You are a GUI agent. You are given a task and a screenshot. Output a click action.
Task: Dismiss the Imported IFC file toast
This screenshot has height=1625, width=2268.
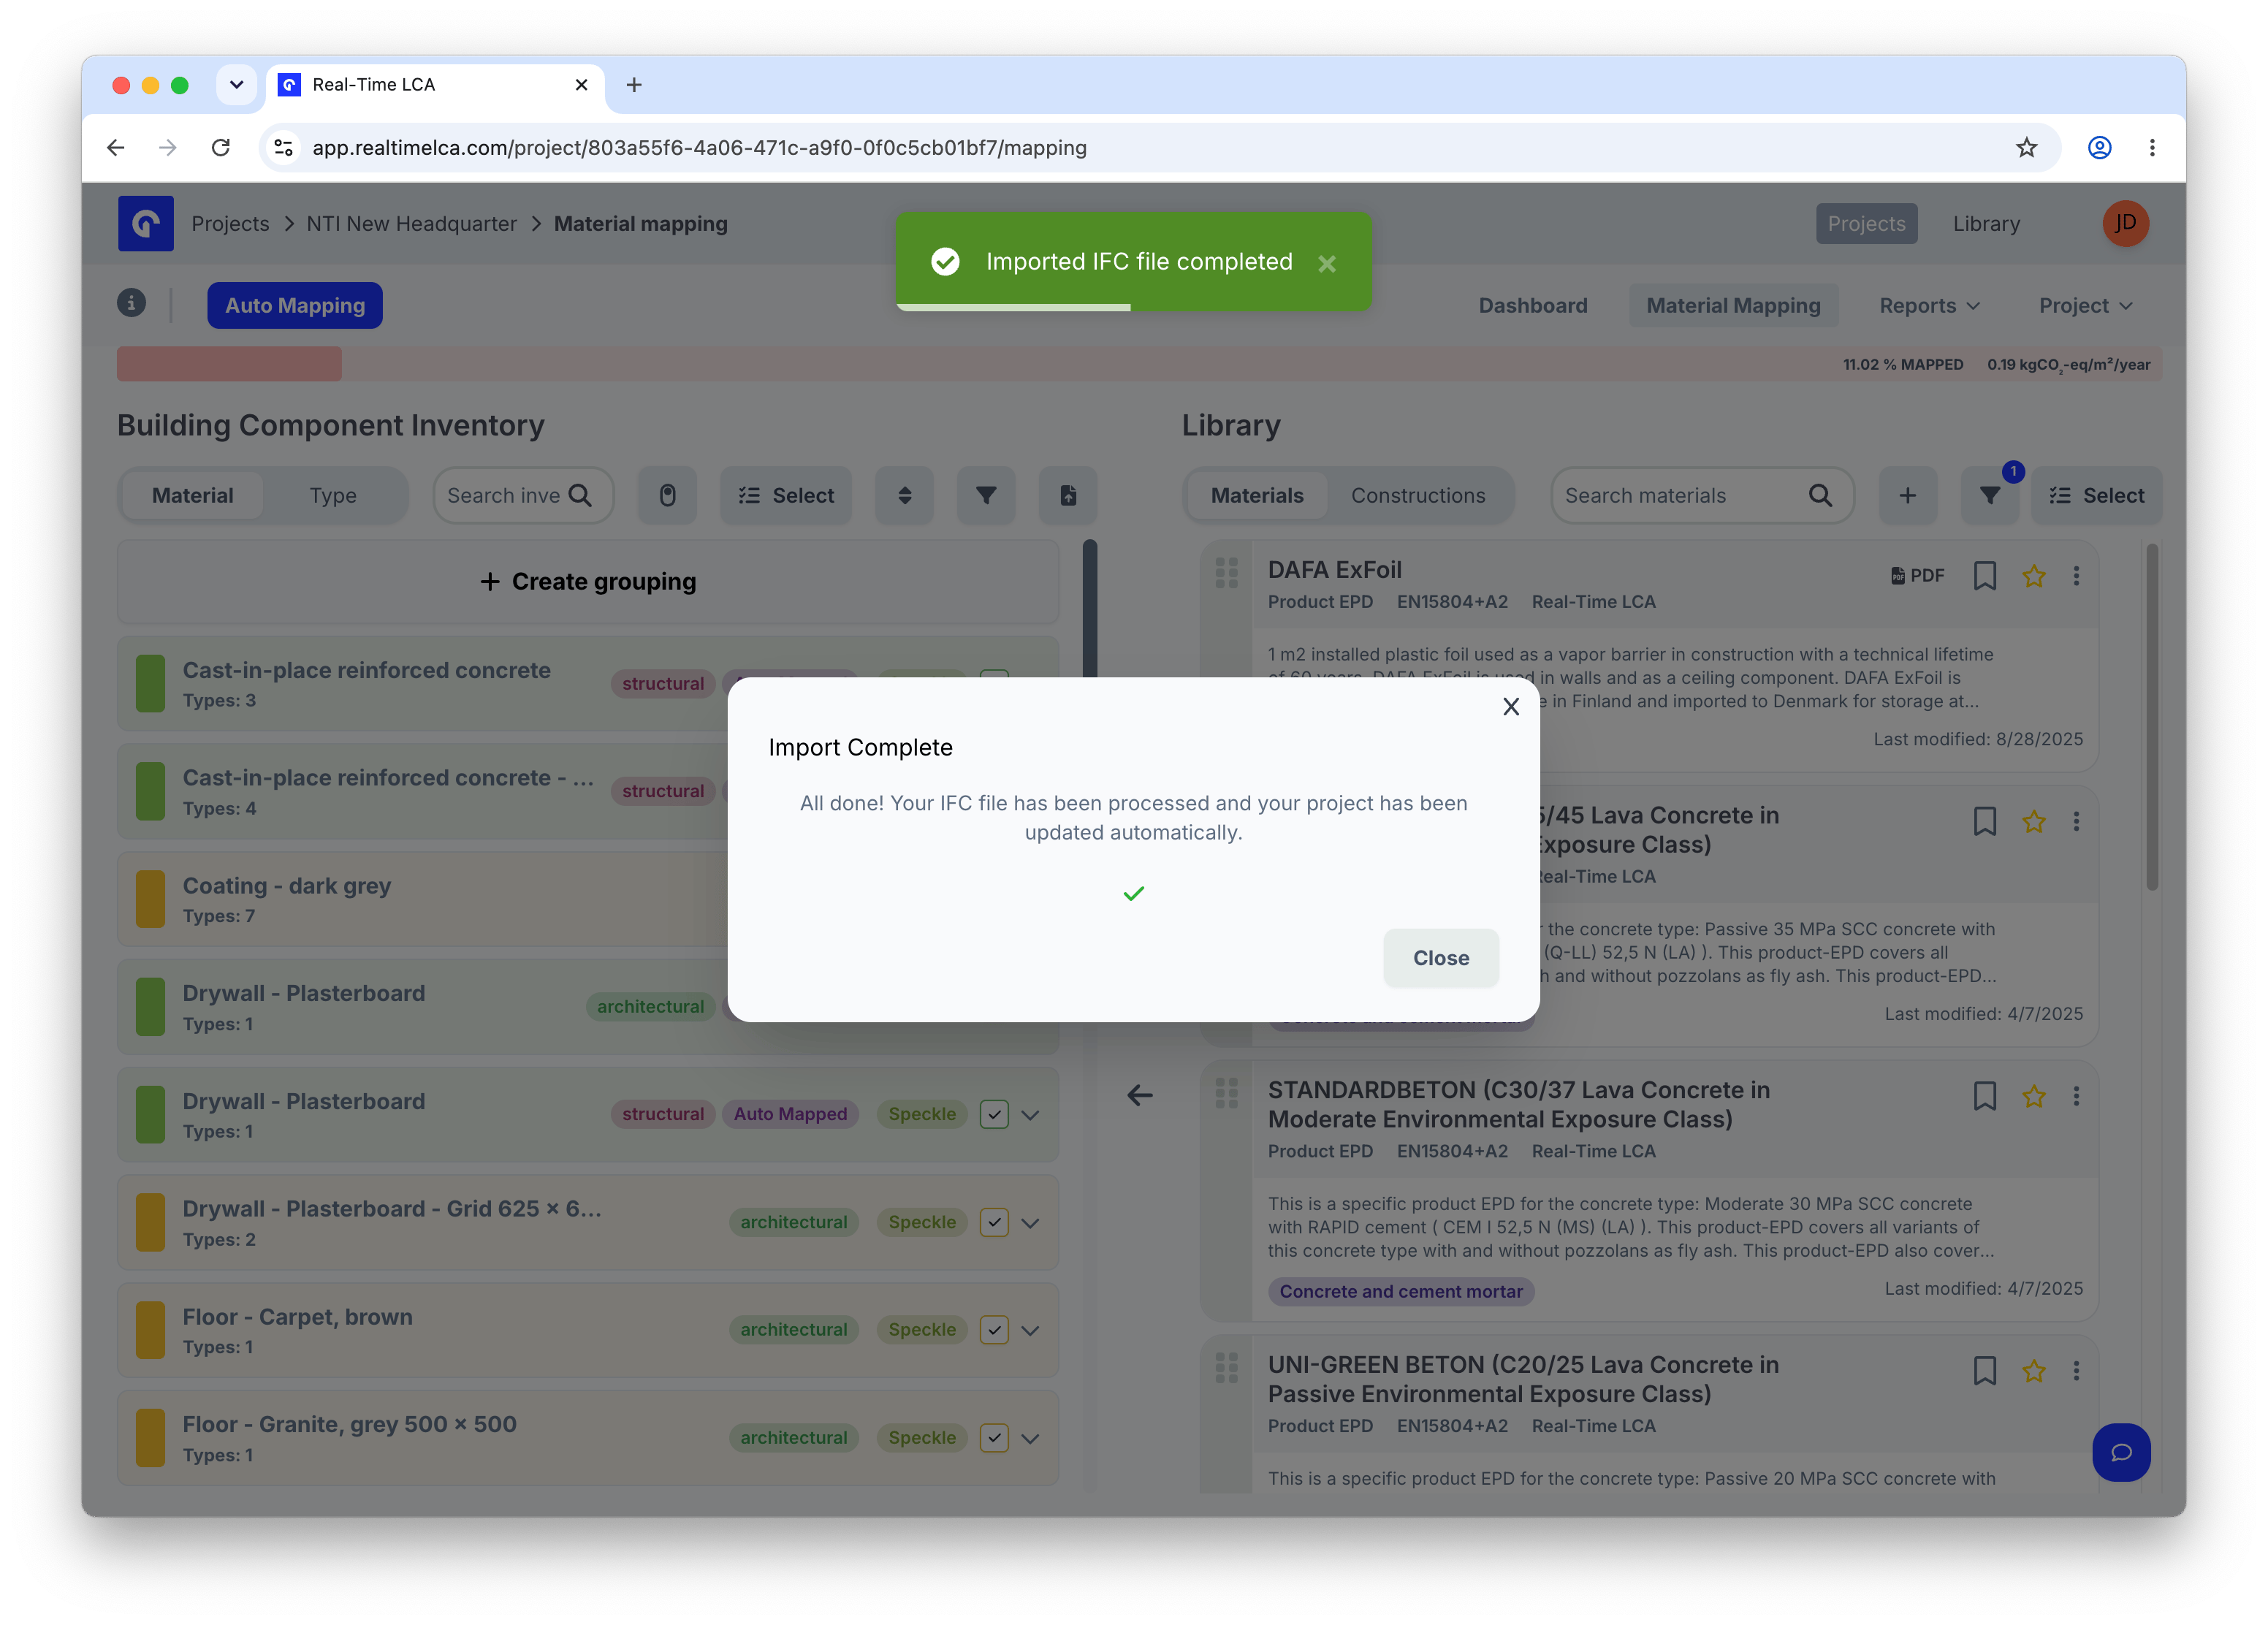(x=1327, y=264)
